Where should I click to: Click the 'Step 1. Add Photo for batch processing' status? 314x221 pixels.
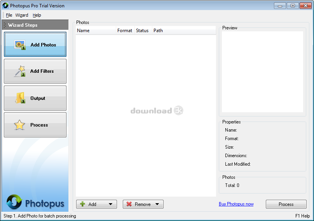40,216
